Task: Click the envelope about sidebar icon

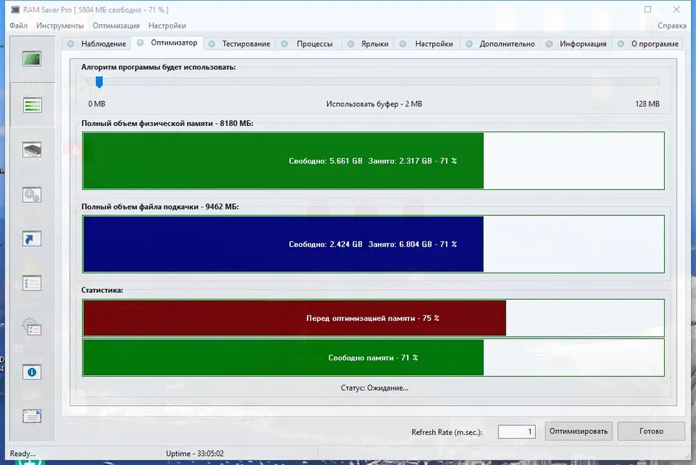Action: tap(32, 416)
